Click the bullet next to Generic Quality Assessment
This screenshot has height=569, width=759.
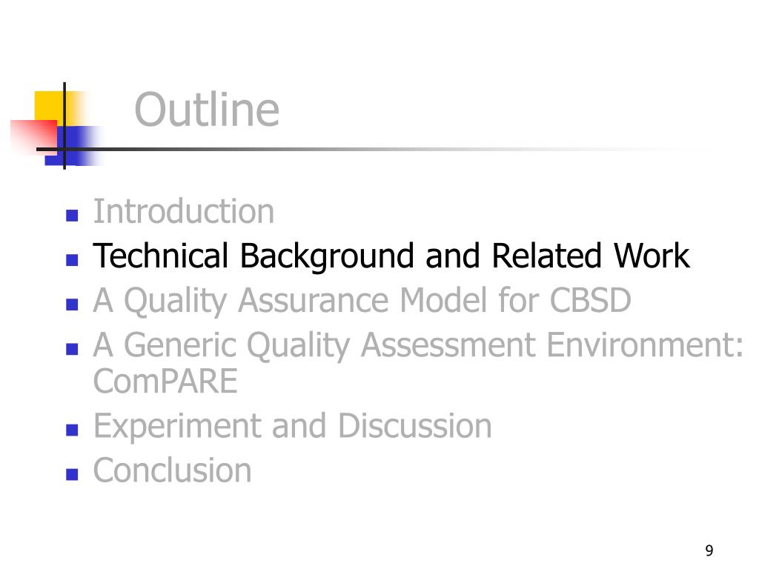pos(72,349)
